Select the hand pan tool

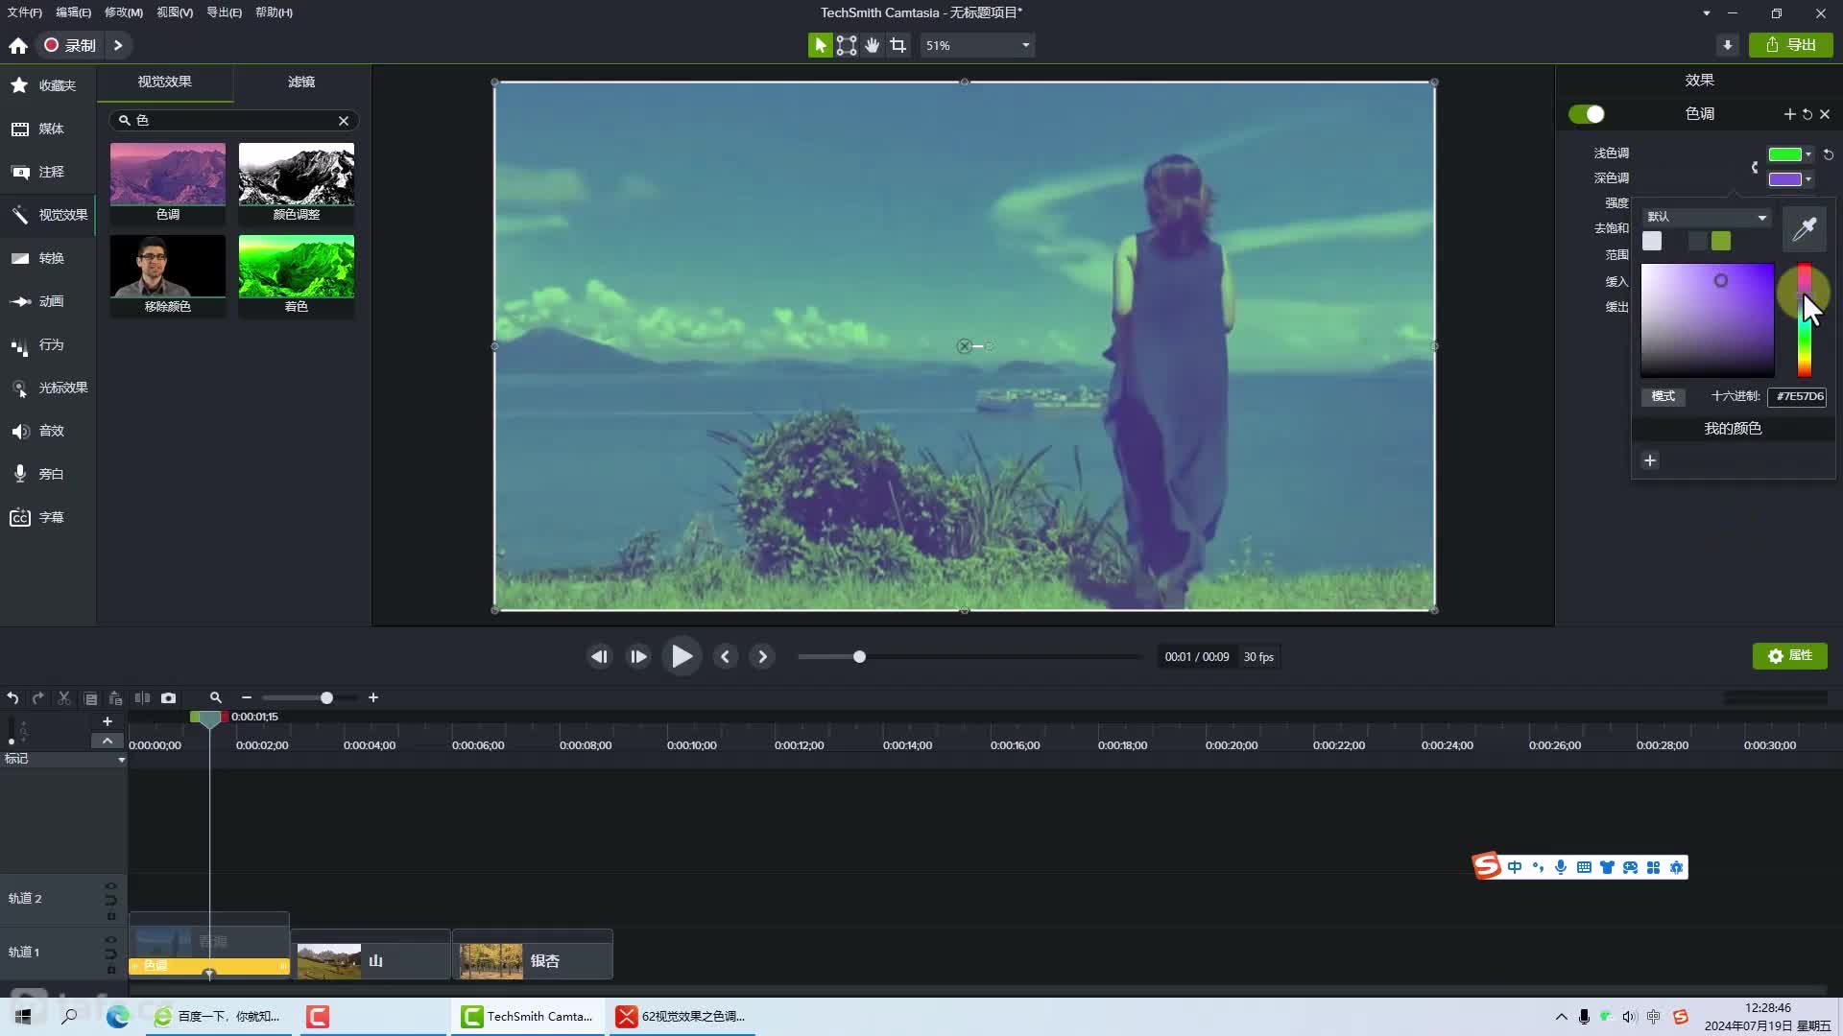873,45
